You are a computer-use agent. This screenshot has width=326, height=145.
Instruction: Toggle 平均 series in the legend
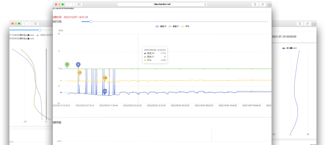pyautogui.click(x=185, y=27)
